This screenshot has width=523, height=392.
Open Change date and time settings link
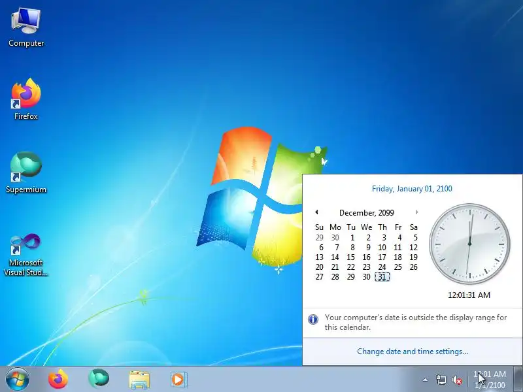click(x=413, y=351)
